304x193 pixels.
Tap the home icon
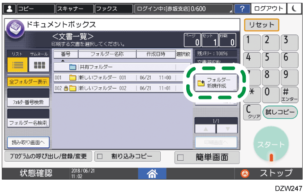[x=152, y=173]
